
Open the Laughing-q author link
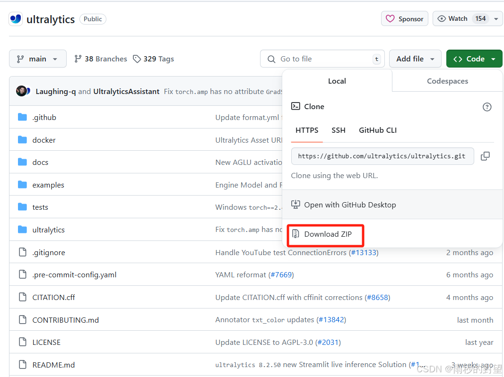(x=56, y=92)
